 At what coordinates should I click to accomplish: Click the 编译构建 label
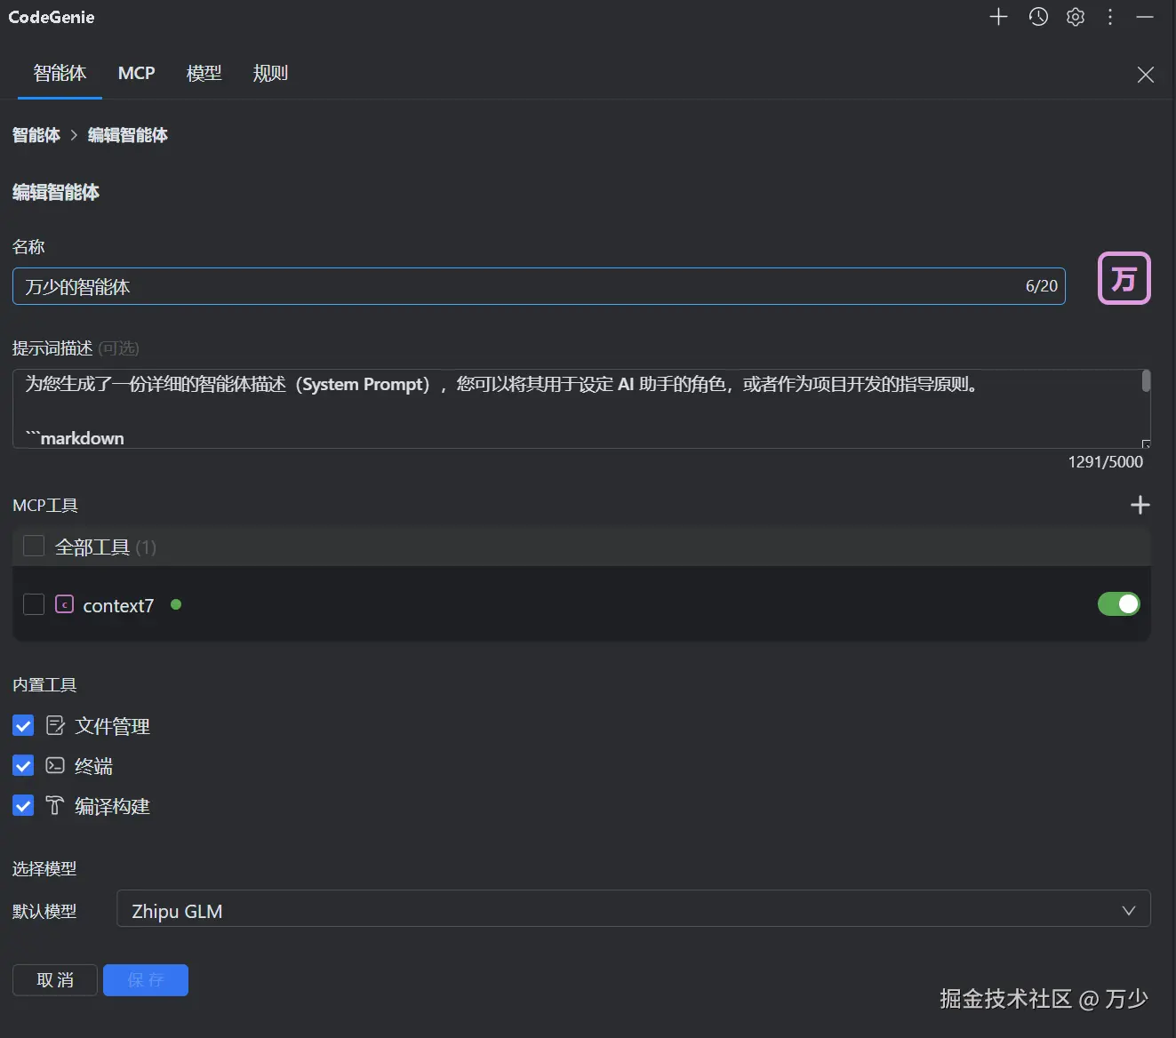click(112, 806)
